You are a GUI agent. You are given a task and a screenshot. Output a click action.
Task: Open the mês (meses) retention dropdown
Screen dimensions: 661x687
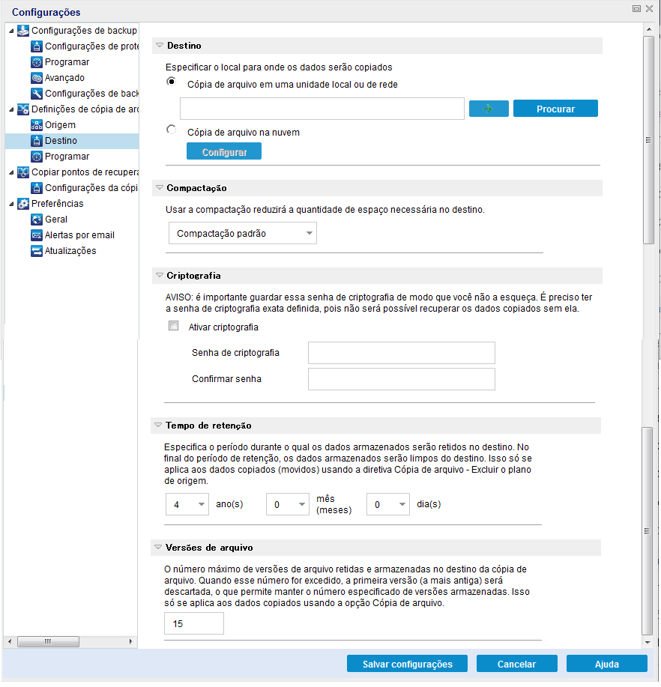click(288, 505)
